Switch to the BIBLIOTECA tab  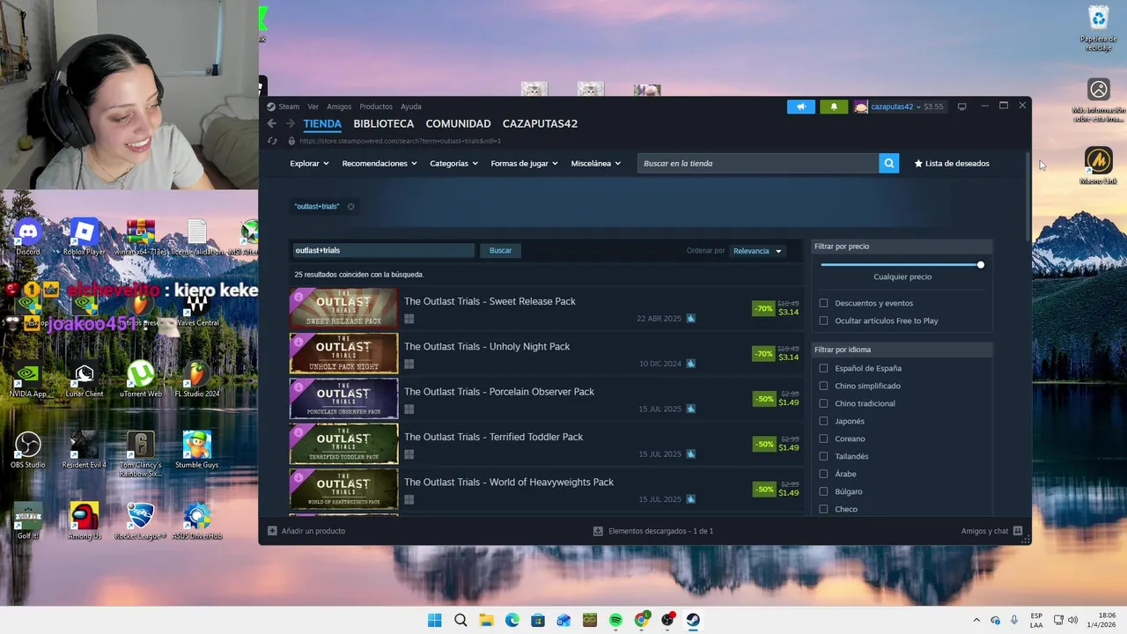click(x=383, y=124)
